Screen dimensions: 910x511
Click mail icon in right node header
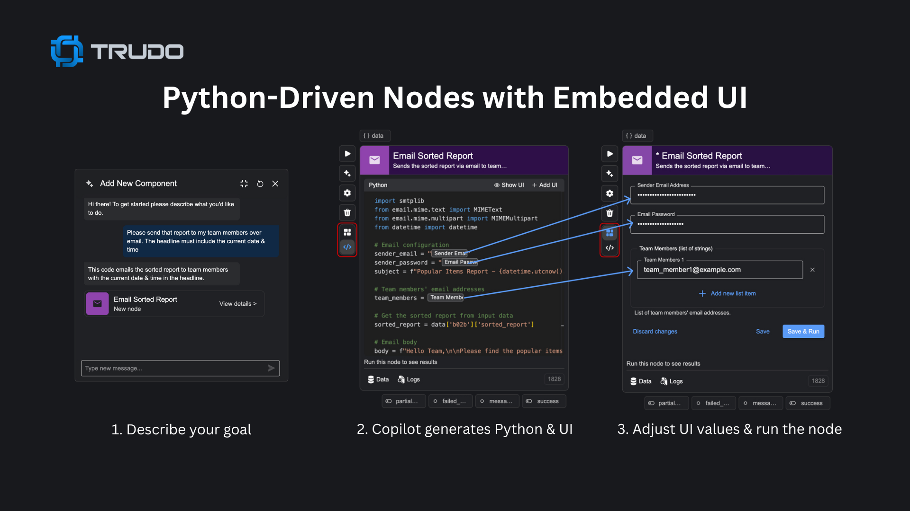pos(637,160)
